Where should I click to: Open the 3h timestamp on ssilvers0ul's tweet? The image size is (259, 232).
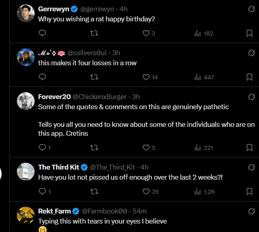point(116,53)
